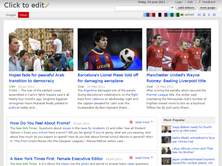Open 'Japan underestimated tsunami hazard' story

point(193,161)
